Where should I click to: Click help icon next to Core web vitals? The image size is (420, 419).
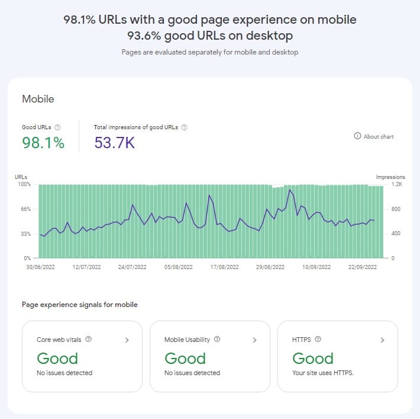tap(88, 339)
